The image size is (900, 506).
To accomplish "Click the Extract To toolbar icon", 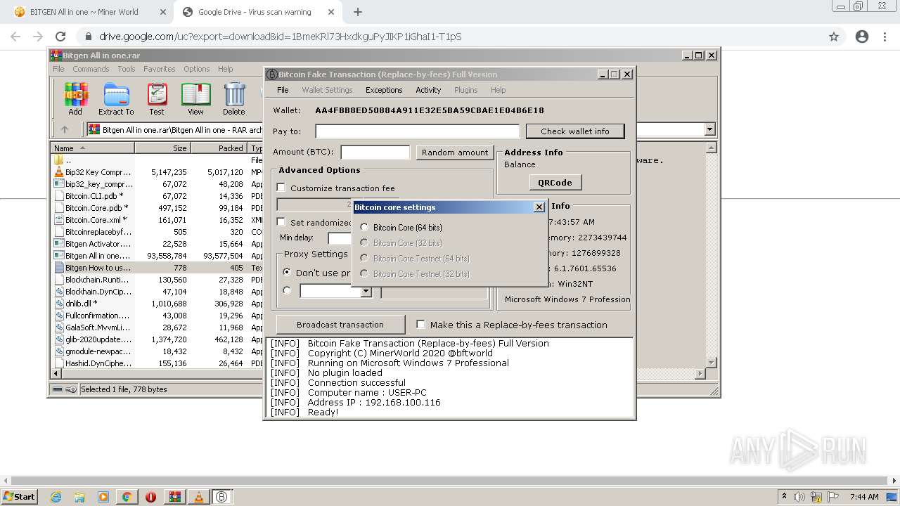I will 116,98.
